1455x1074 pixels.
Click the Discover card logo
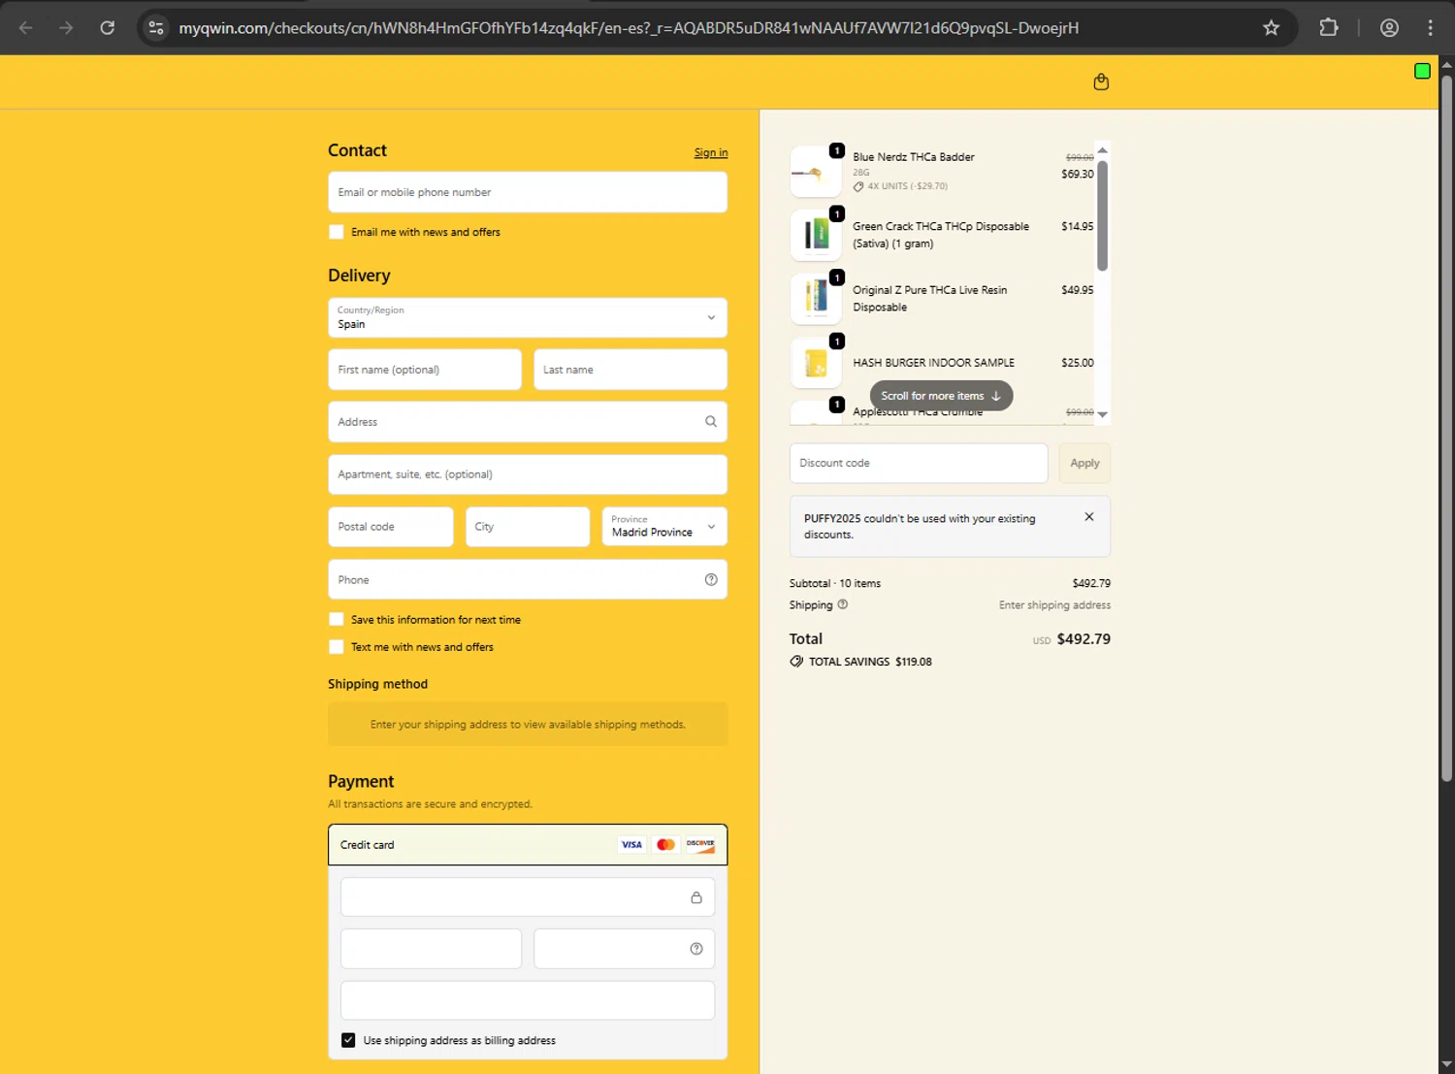coord(700,845)
